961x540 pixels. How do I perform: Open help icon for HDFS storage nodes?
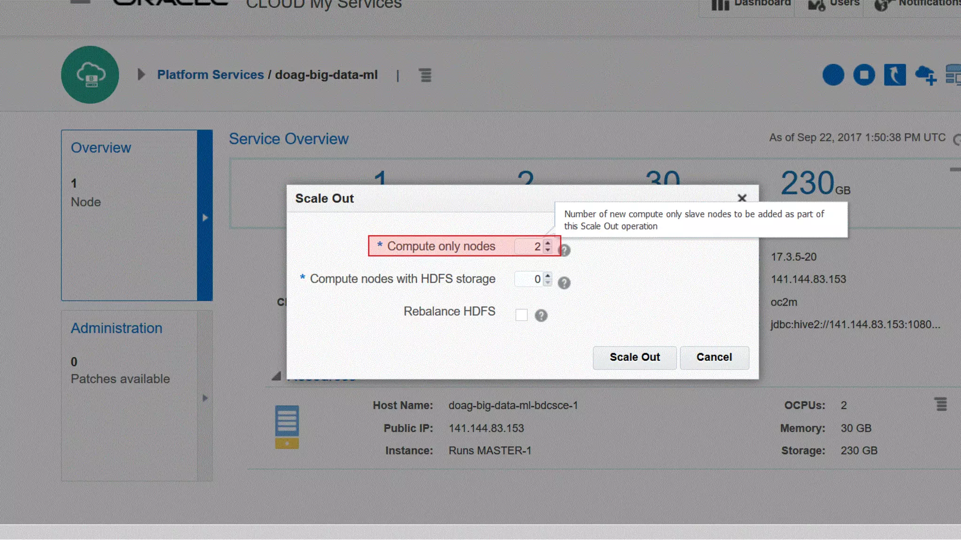point(564,283)
